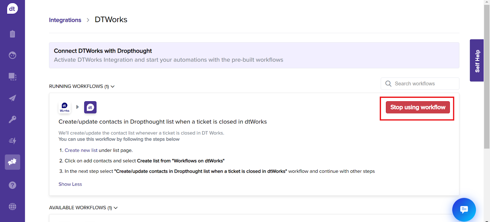Screen dimensions: 490x222
Task: Click the page vertical scrollbar
Action: coord(487,76)
